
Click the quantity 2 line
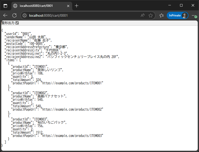click(22, 129)
